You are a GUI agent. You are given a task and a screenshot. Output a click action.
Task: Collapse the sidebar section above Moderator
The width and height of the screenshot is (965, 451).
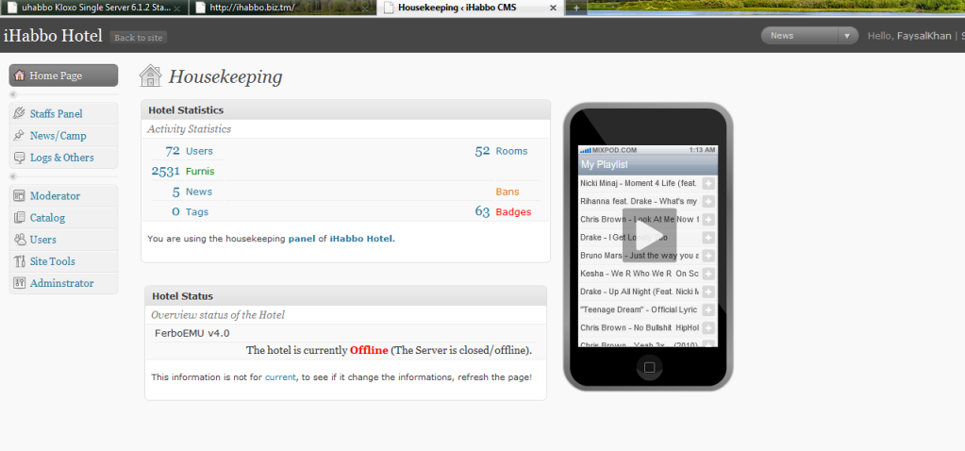[13, 176]
